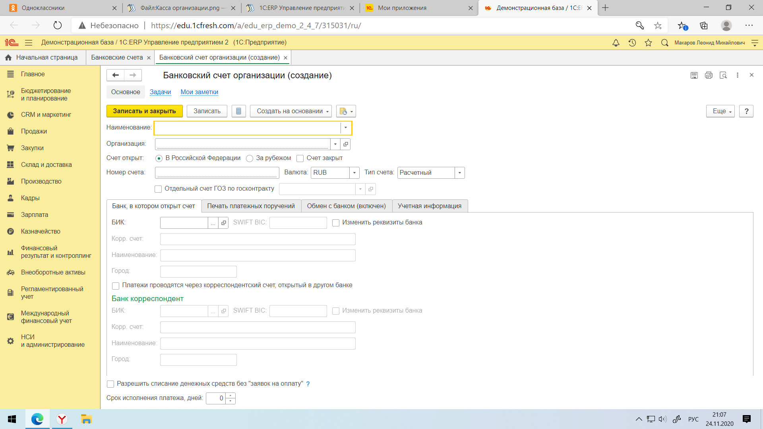
Task: Open service settings menu beside user name
Action: 755,43
